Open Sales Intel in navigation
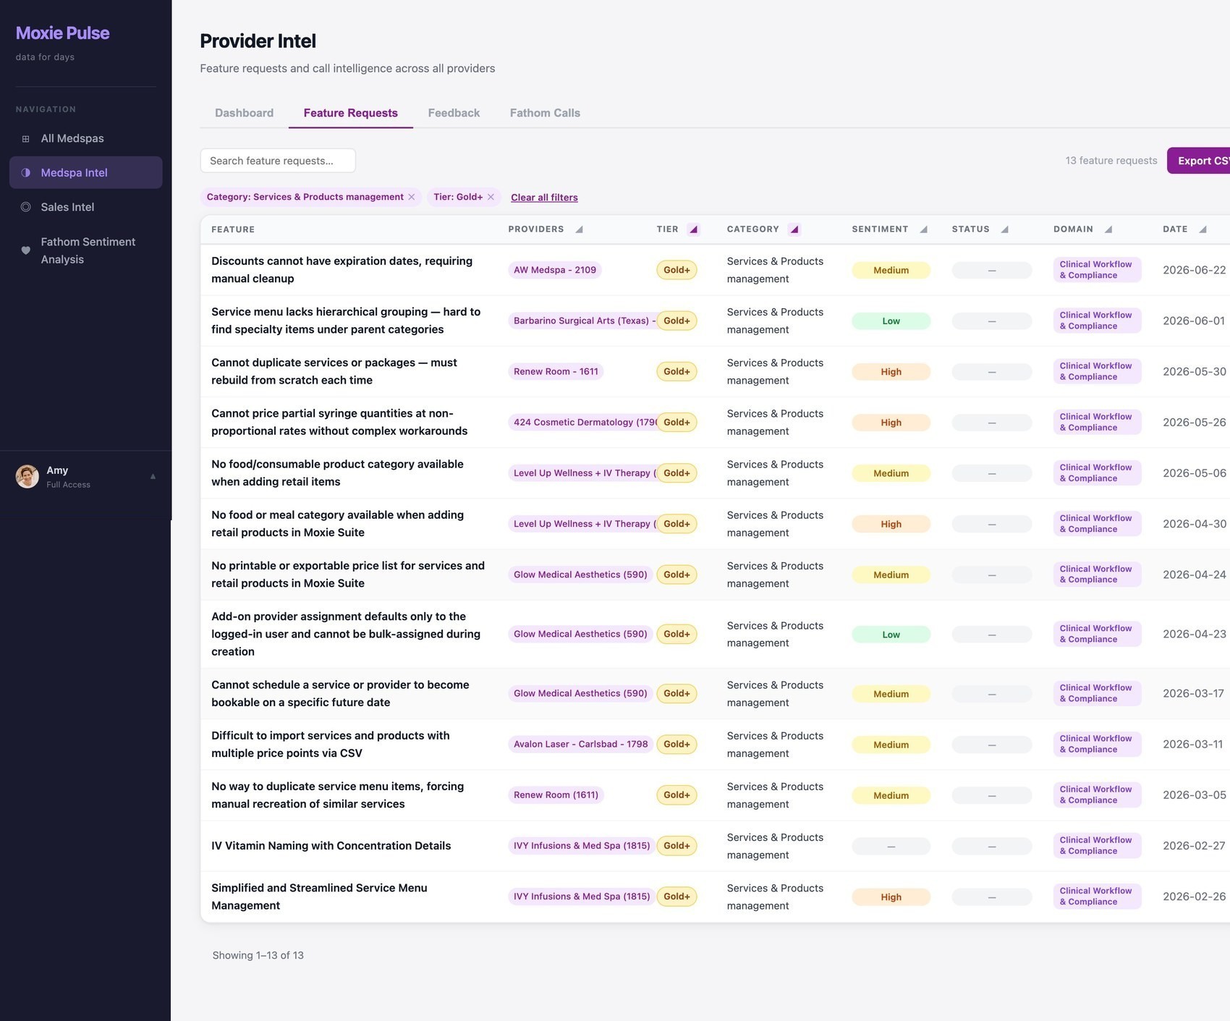 pyautogui.click(x=85, y=207)
